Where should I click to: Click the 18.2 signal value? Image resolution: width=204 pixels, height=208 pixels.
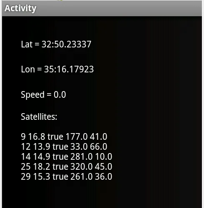(42, 166)
